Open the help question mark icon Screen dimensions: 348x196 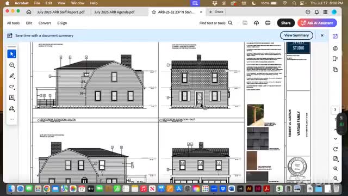coord(308,12)
